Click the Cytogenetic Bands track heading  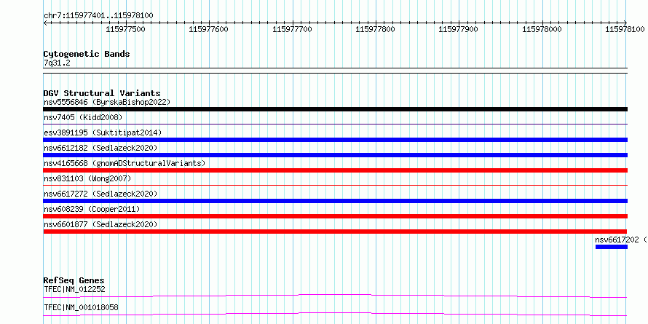pyautogui.click(x=87, y=54)
